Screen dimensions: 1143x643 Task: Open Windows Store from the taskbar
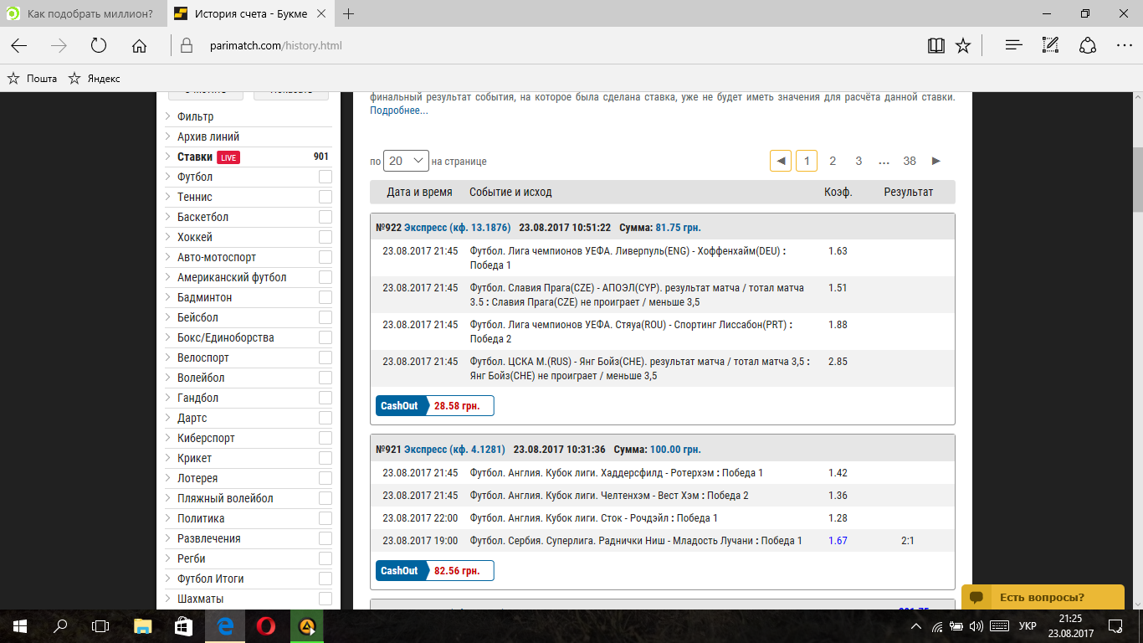click(x=183, y=626)
